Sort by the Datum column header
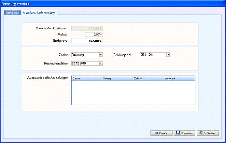 (87, 78)
